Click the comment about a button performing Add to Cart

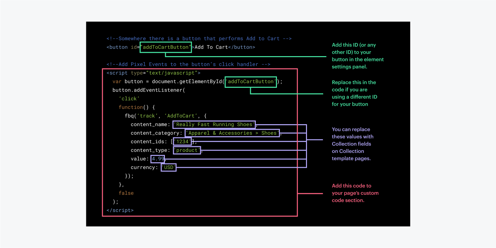199,39
